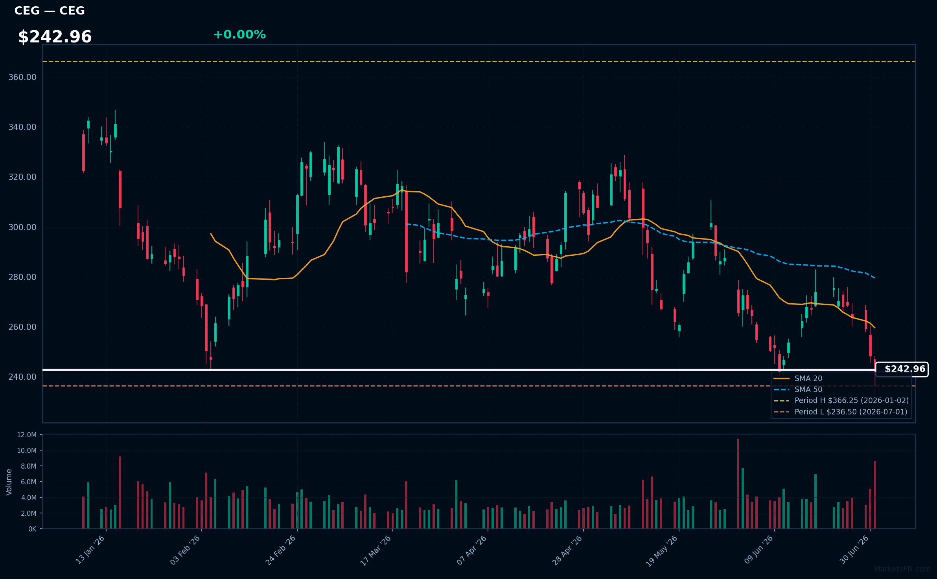Click the 30 Jun '26 date label

854,550
